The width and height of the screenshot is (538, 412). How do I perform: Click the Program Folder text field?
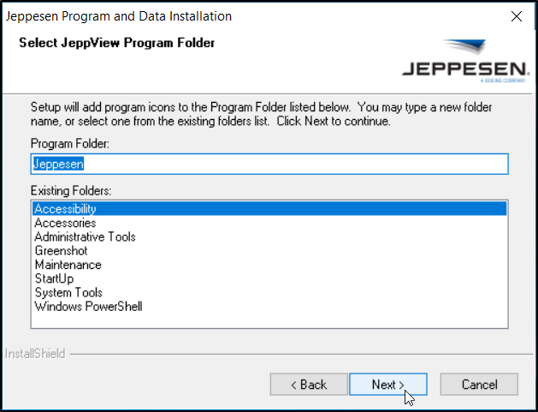(269, 164)
